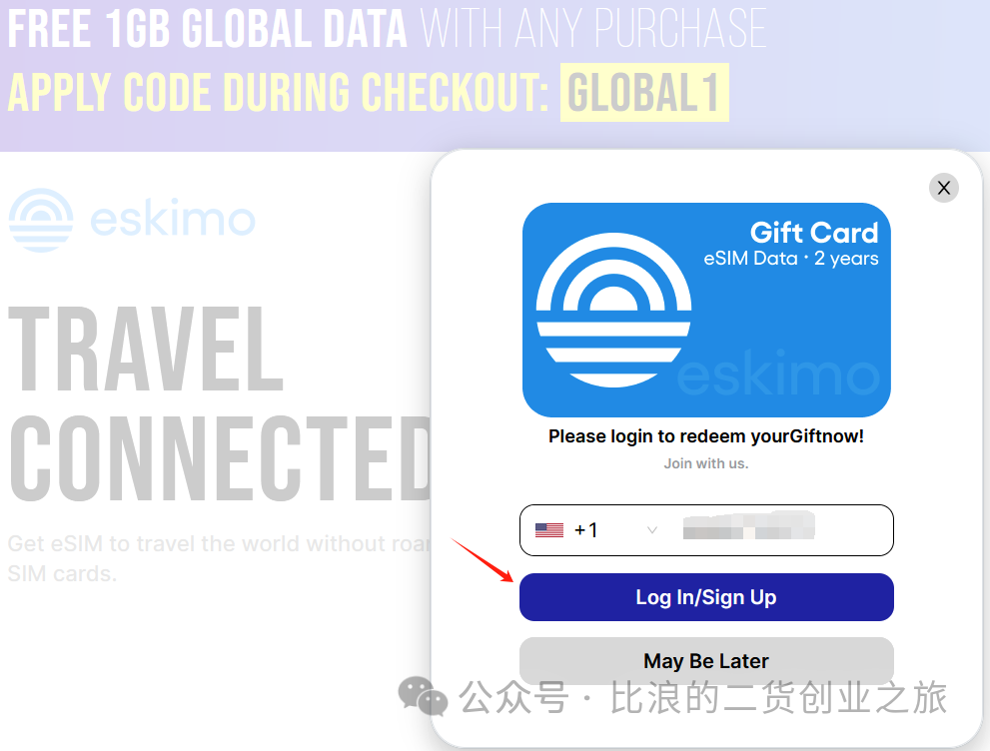Click the Gift Card title on the card
Viewport: 990px width, 751px height.
[x=814, y=233]
